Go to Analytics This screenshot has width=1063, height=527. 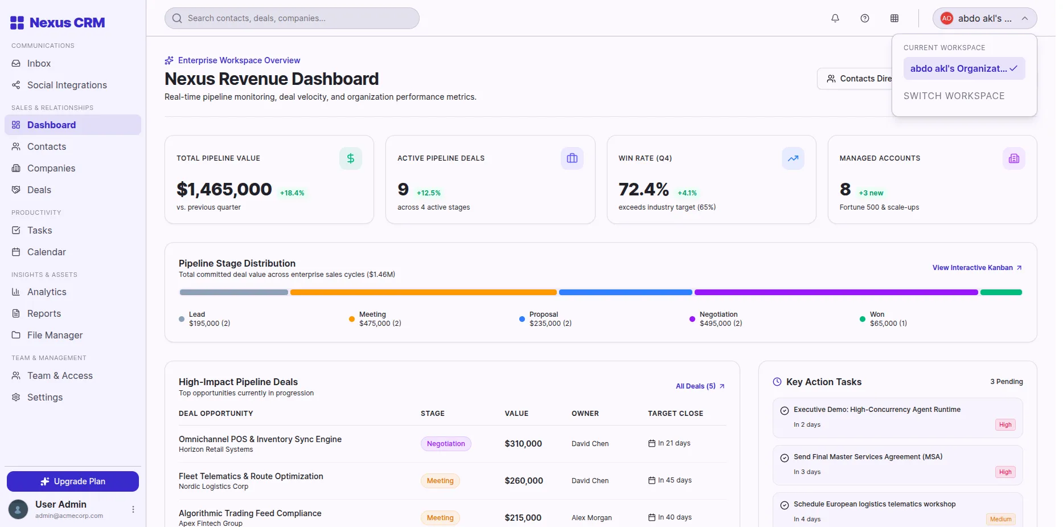[73, 292]
